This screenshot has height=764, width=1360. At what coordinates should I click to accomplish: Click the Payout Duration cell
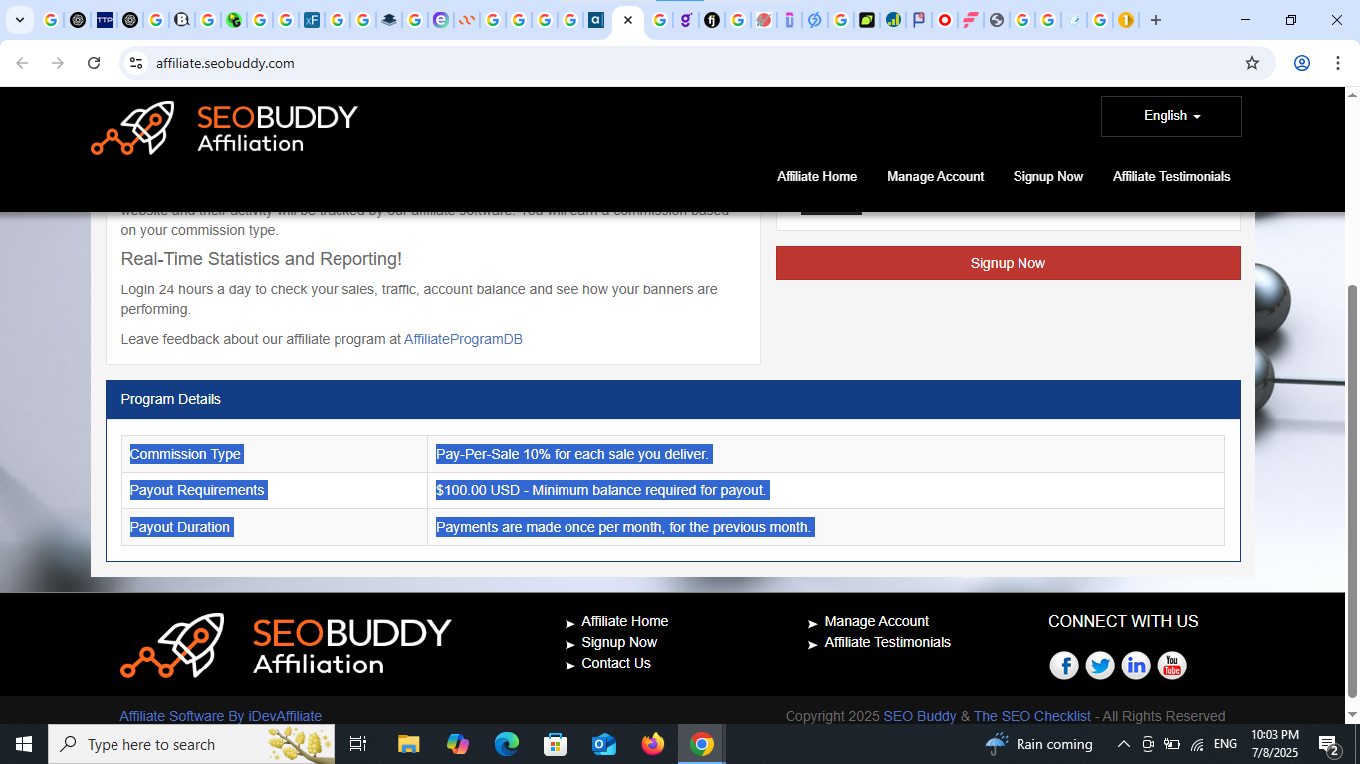[x=275, y=527]
